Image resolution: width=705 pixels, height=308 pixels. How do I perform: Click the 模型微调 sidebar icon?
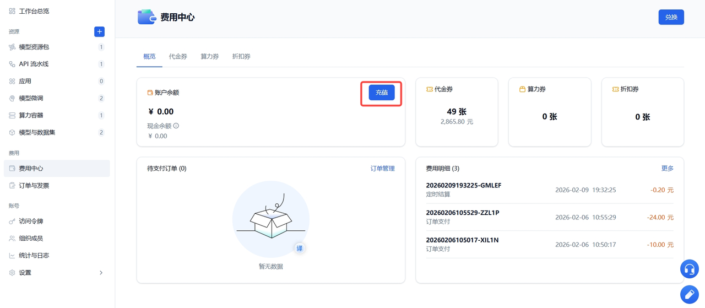click(x=12, y=98)
